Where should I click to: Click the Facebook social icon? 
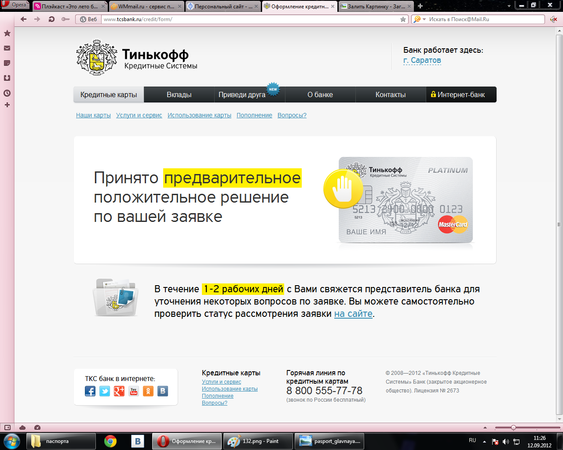(x=90, y=391)
